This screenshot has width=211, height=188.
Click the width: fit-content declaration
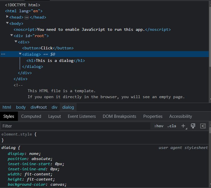pyautogui.click(x=30, y=174)
